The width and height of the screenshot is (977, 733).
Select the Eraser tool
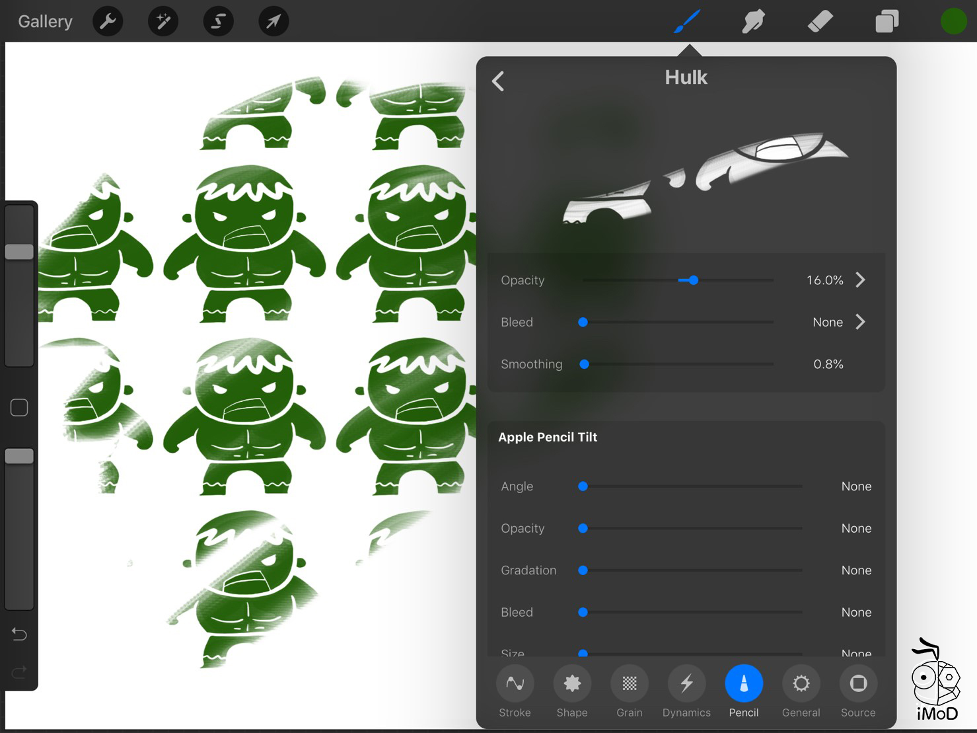(x=820, y=22)
